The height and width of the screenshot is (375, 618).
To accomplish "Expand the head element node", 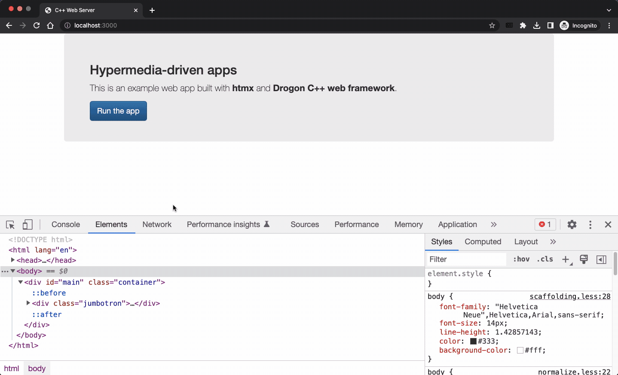I will pos(13,260).
